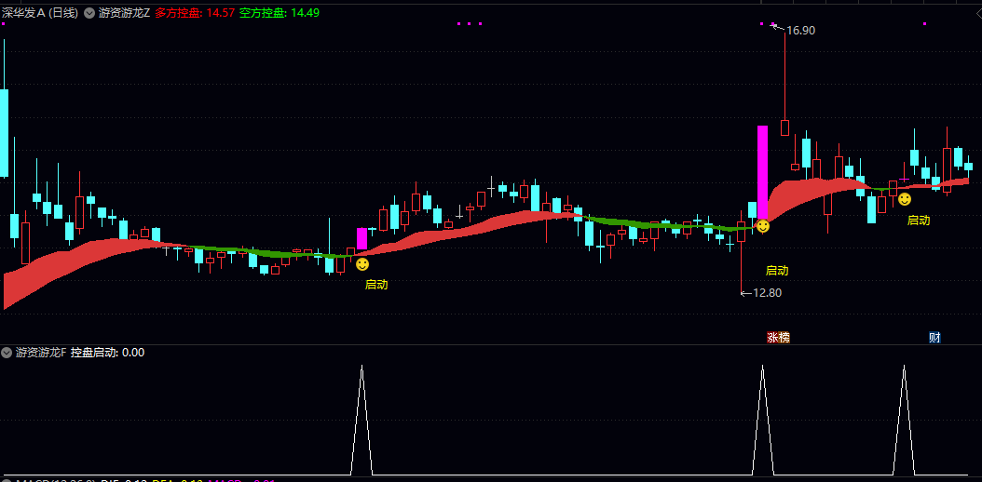Select the 控盘启动: 0.00 readout
982x482 pixels.
(108, 353)
